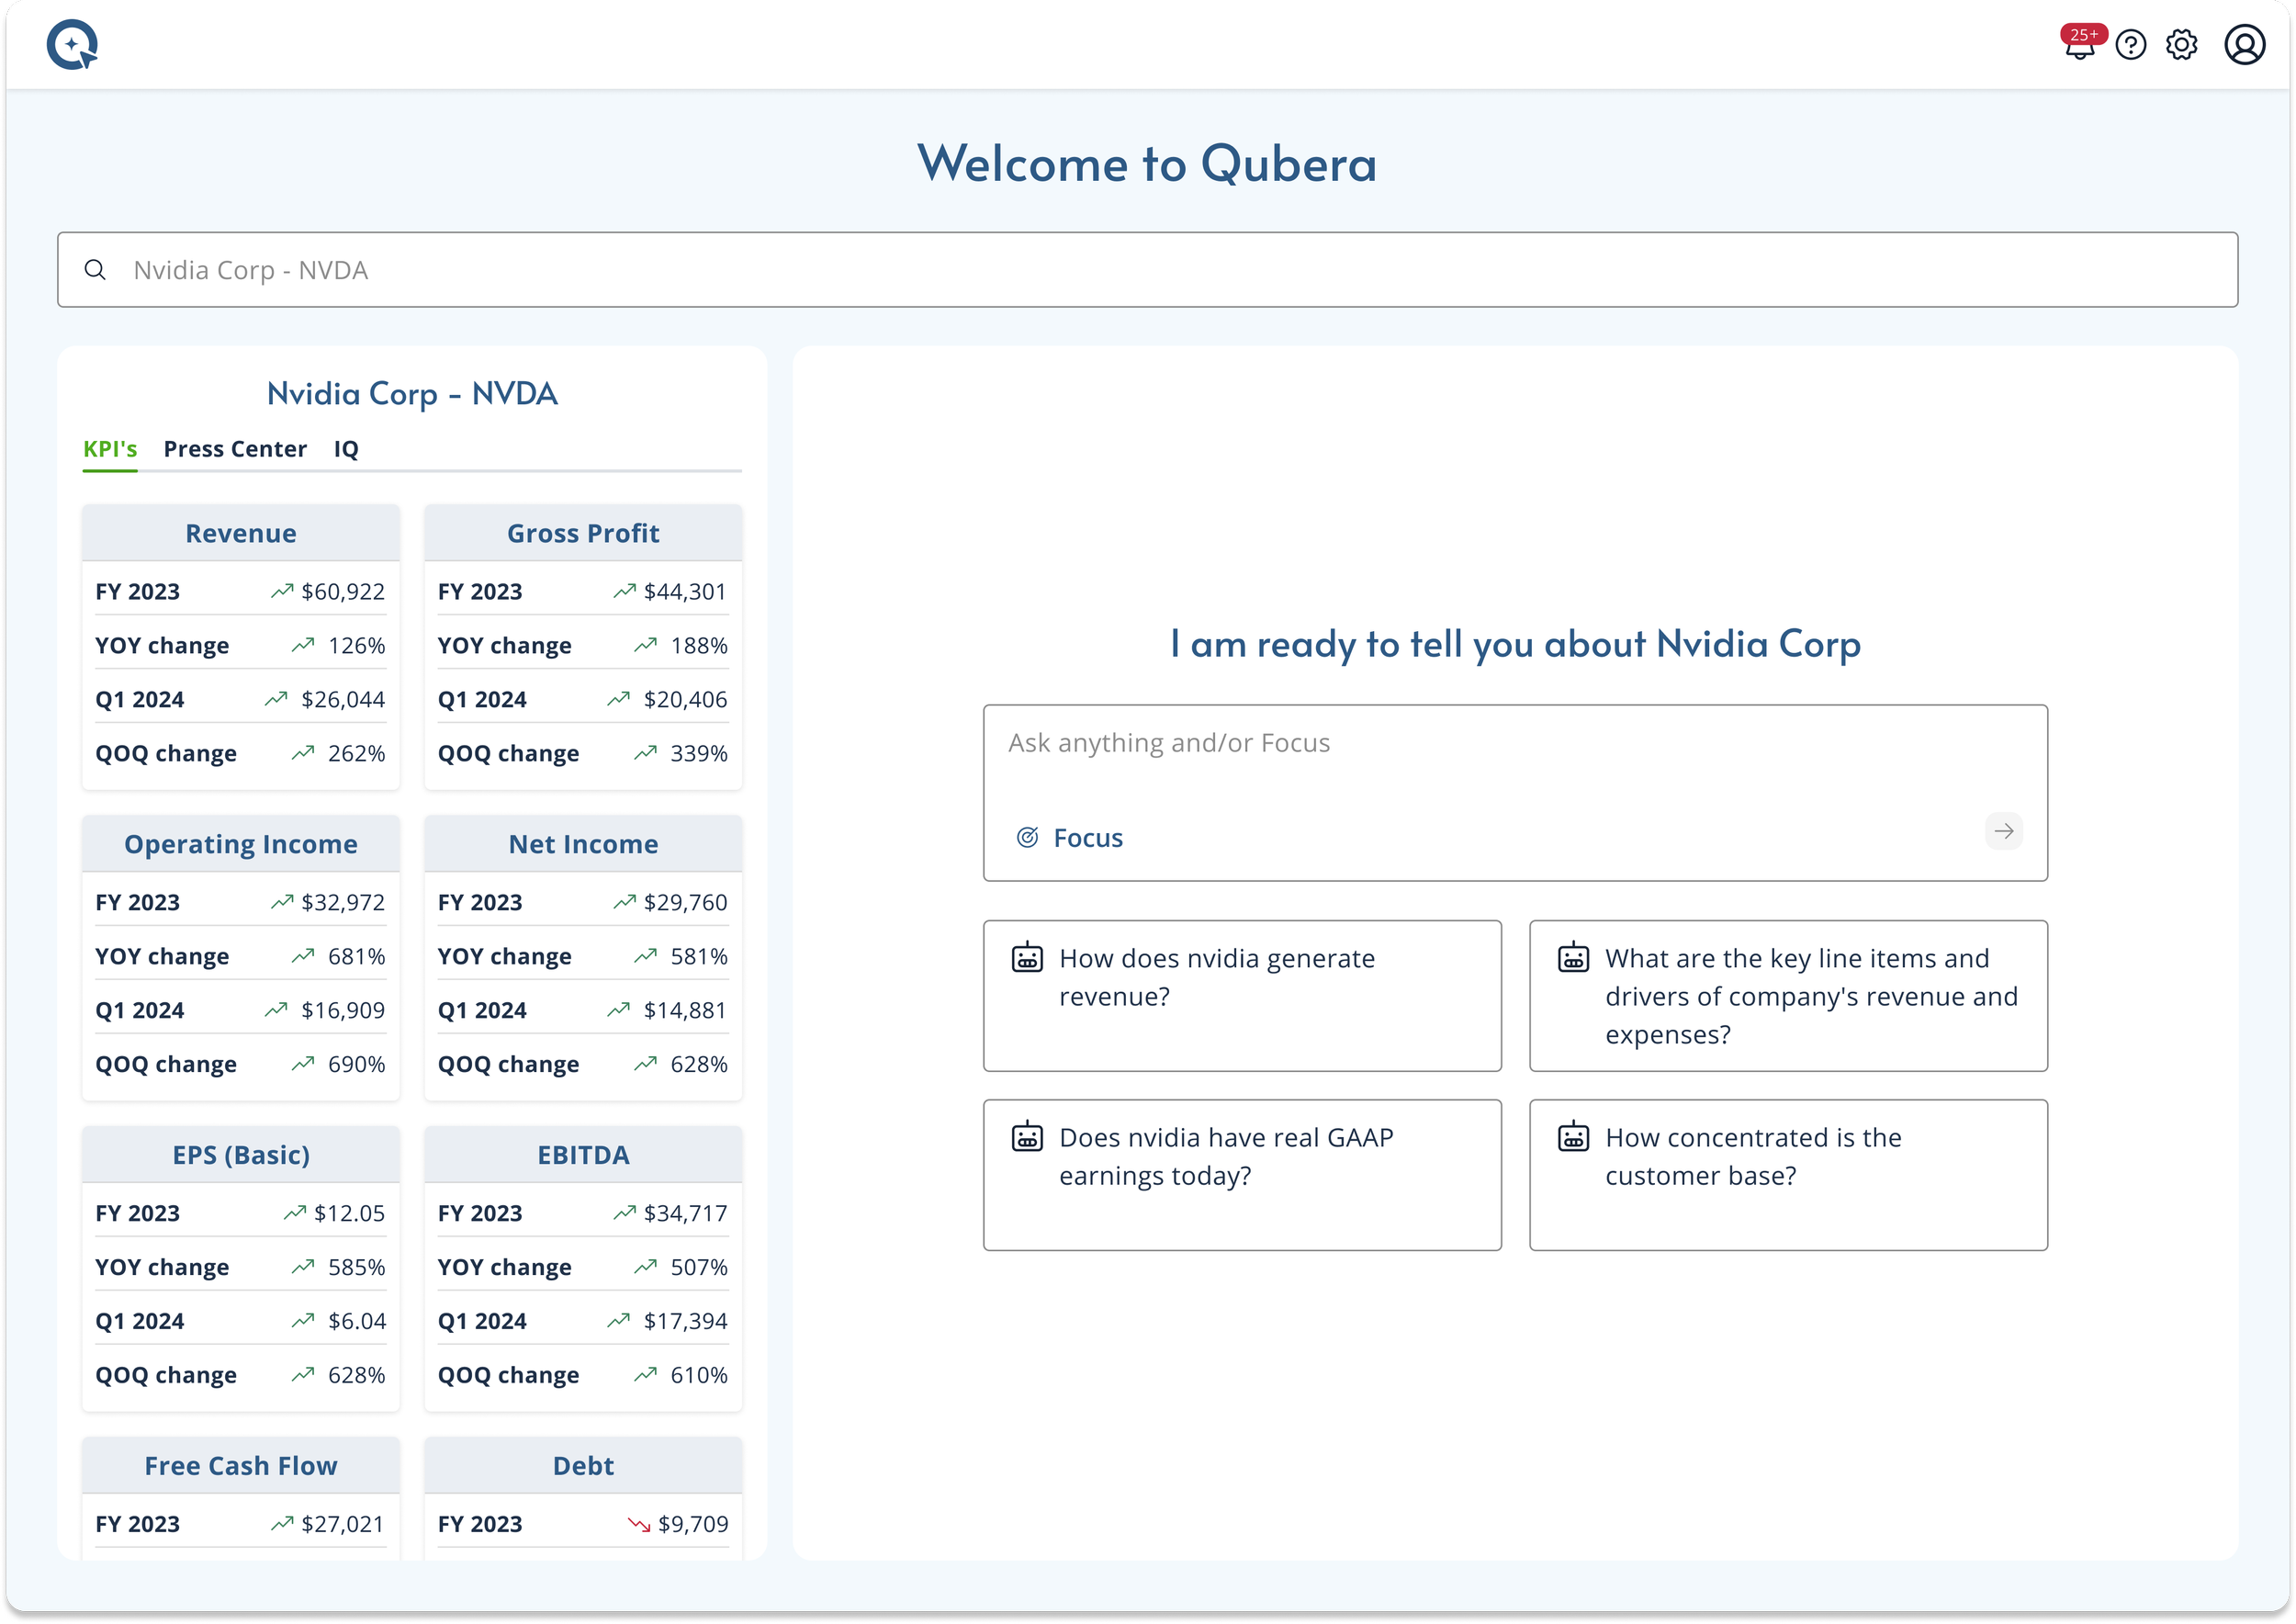The image size is (2296, 1624).
Task: Click the magnifier icon in search bar
Action: click(95, 270)
